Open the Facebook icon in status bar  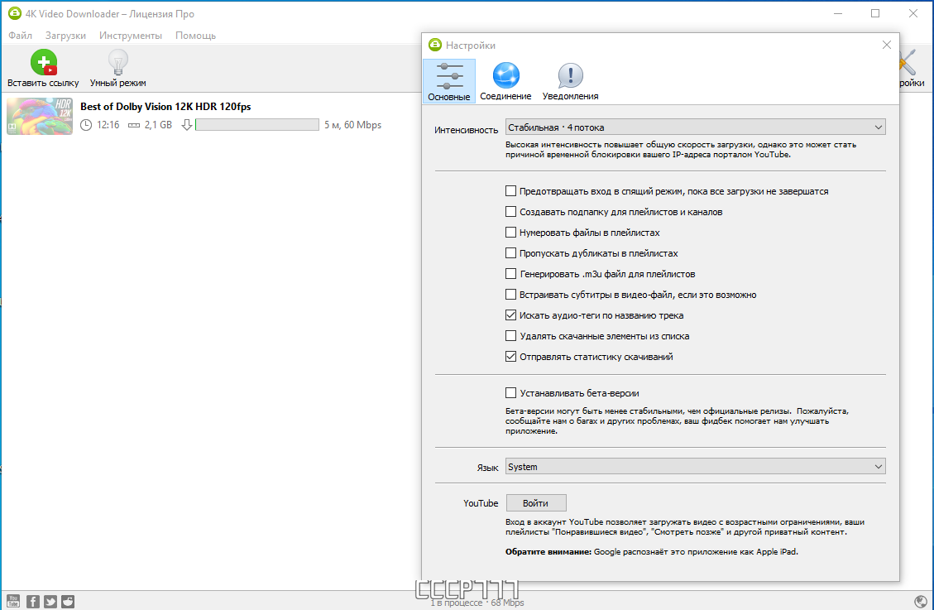pyautogui.click(x=33, y=601)
